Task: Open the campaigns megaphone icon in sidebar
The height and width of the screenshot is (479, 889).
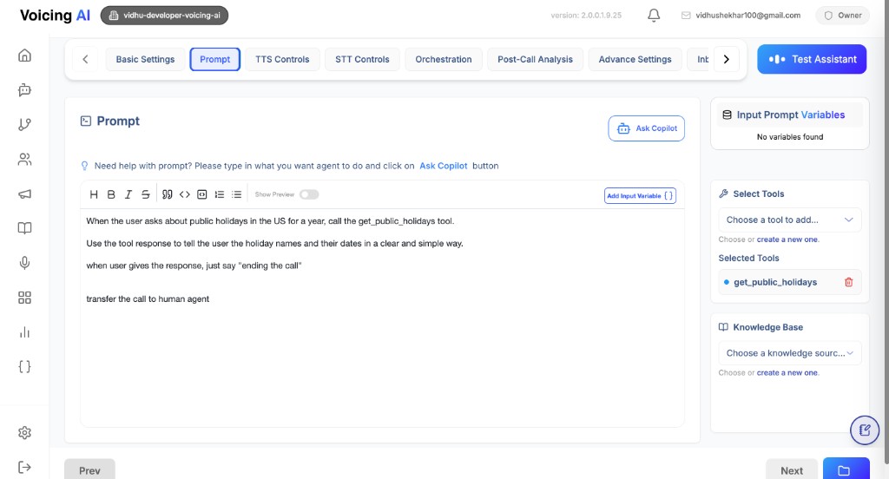Action: [24, 194]
